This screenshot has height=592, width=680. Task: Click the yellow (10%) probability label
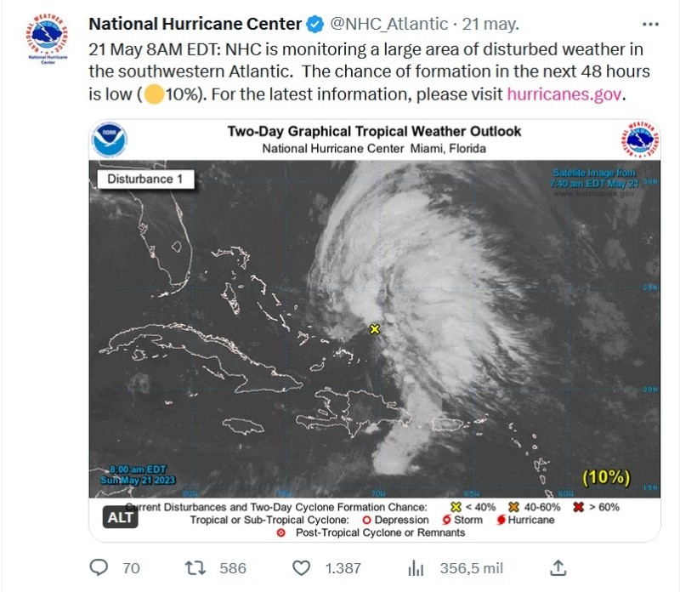605,477
